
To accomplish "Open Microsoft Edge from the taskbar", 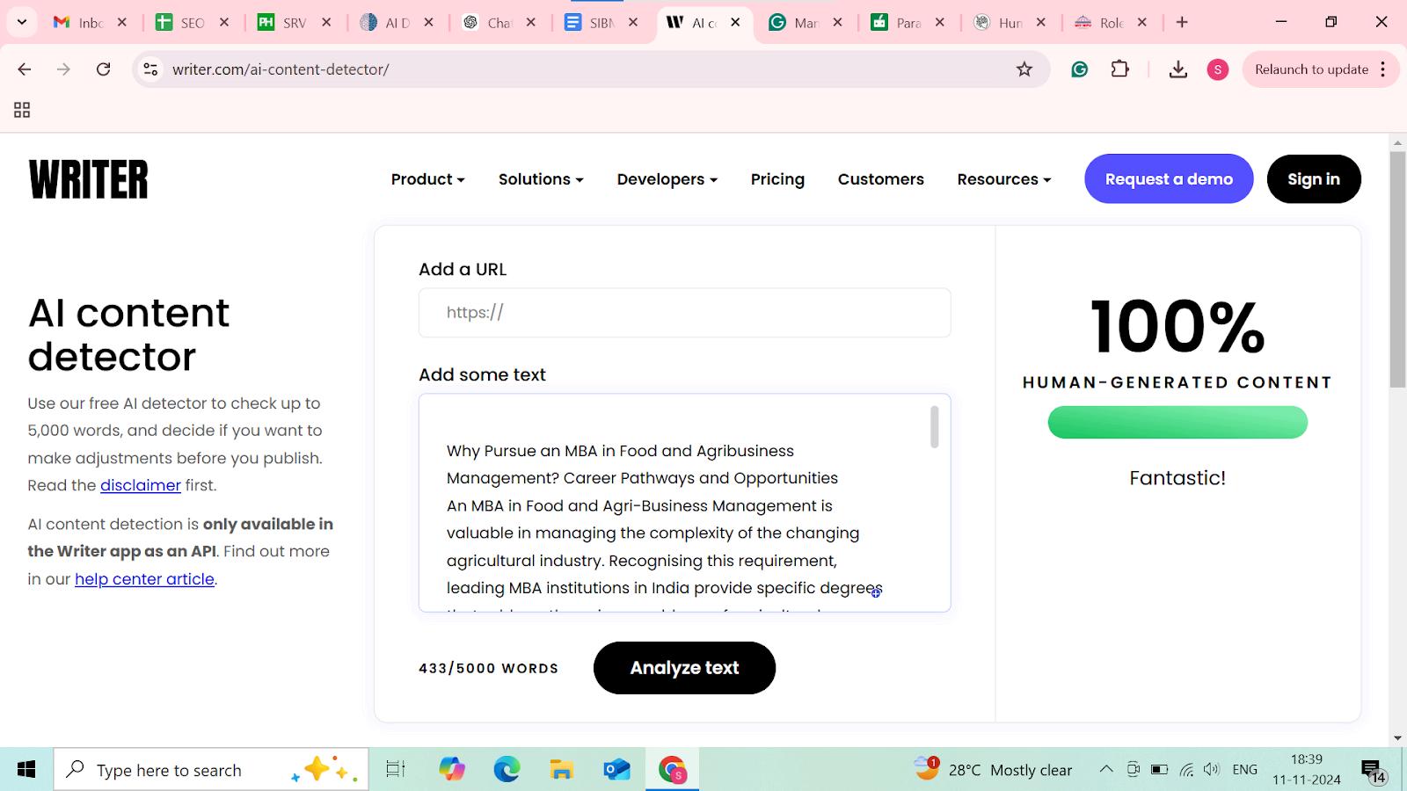I will pyautogui.click(x=507, y=770).
